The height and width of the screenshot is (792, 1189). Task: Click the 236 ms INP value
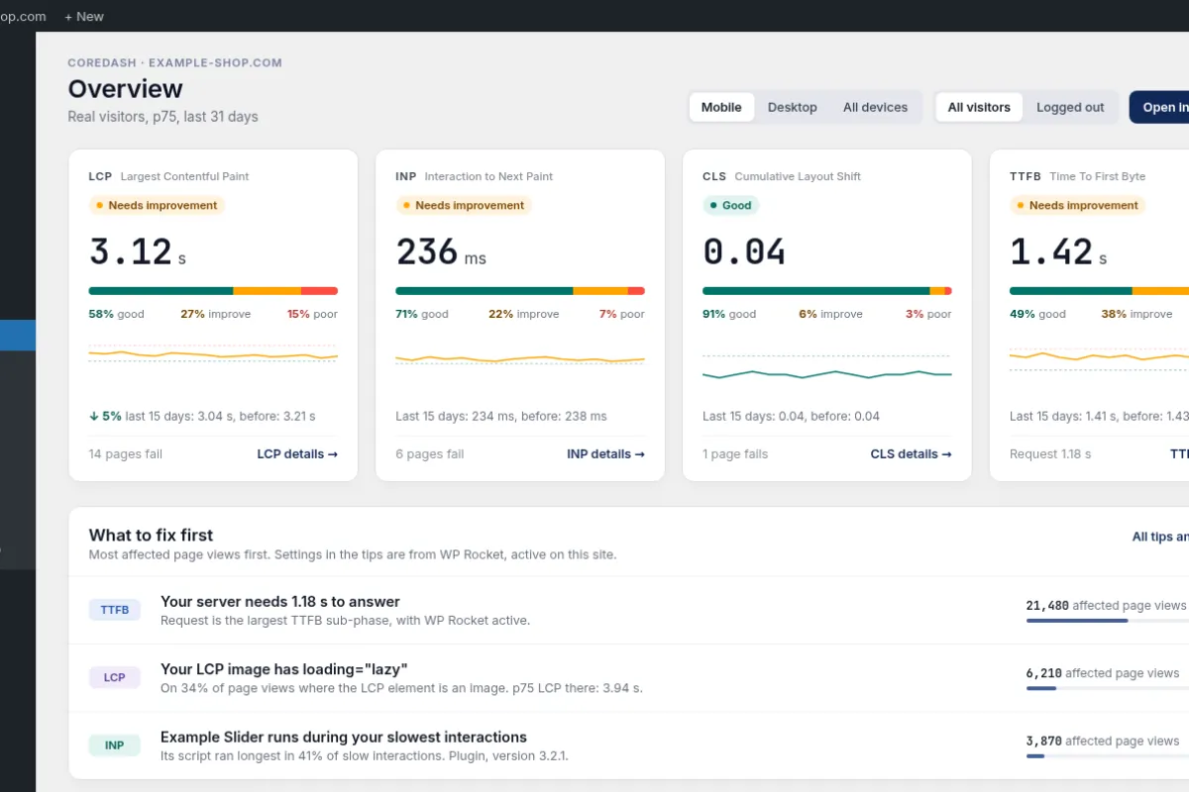tap(441, 251)
